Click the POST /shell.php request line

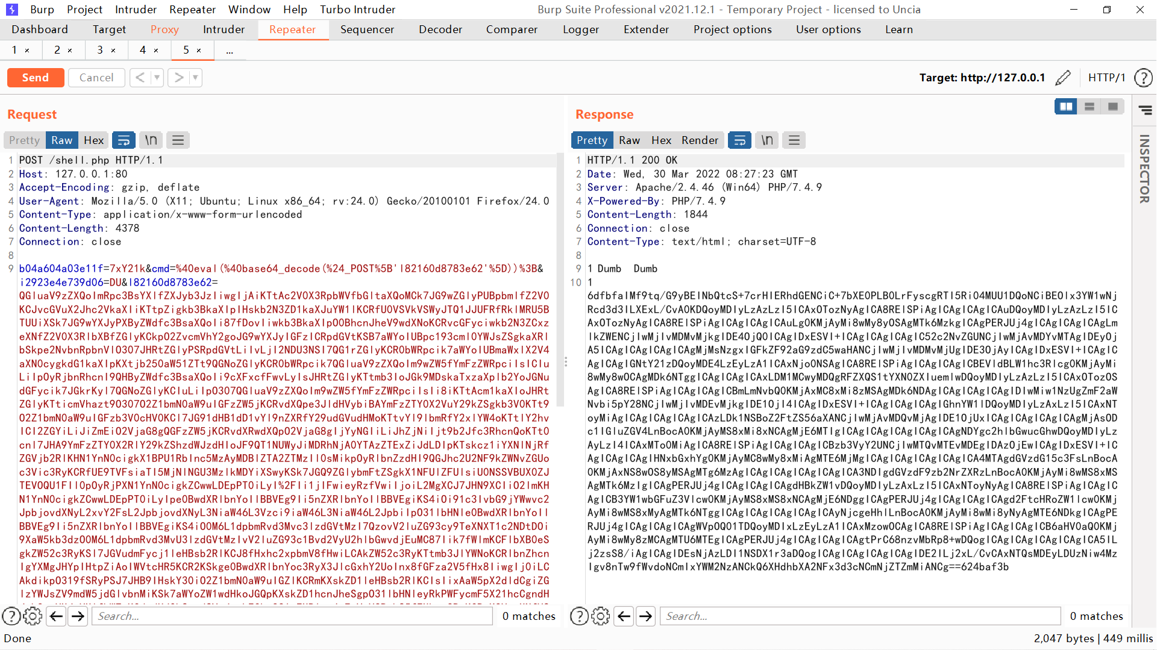(x=91, y=160)
